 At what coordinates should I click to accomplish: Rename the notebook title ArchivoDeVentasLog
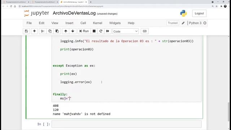point(74,13)
